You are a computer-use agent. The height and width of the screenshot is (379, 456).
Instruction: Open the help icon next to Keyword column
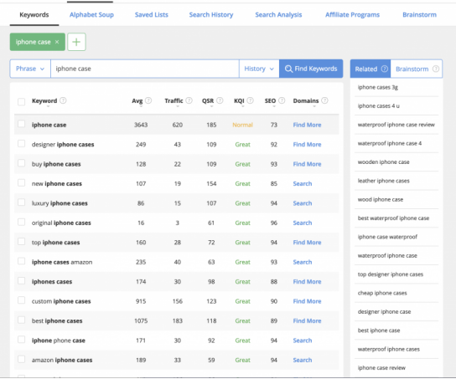click(63, 100)
